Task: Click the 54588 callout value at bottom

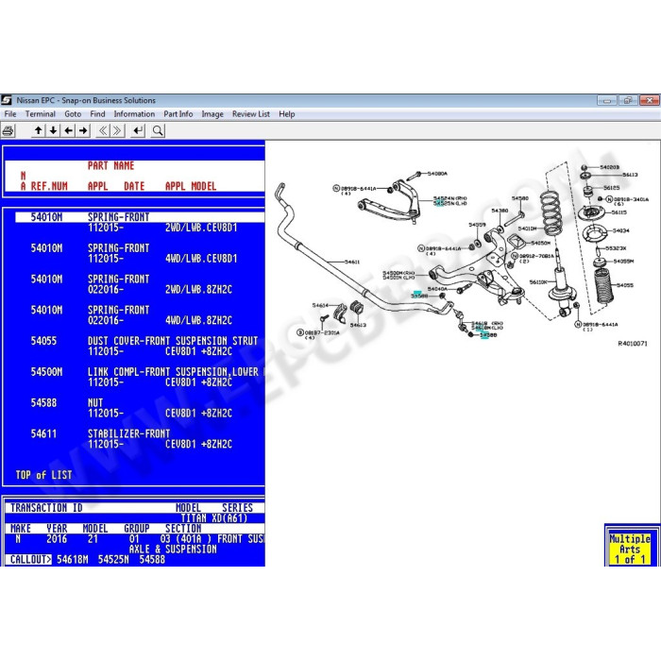Action: [152, 559]
